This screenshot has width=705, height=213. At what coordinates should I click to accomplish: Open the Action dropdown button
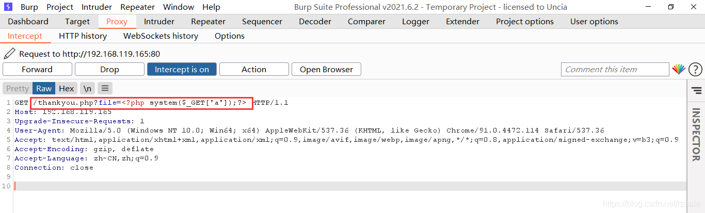click(x=254, y=69)
